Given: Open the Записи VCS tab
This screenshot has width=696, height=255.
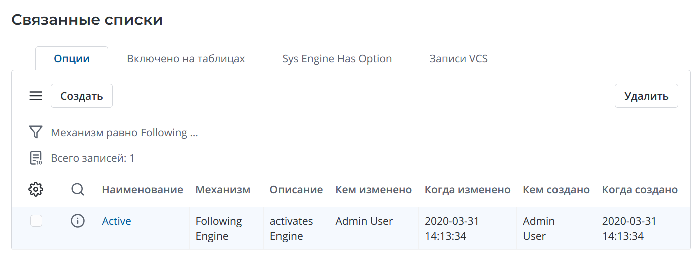Looking at the screenshot, I should coord(458,59).
